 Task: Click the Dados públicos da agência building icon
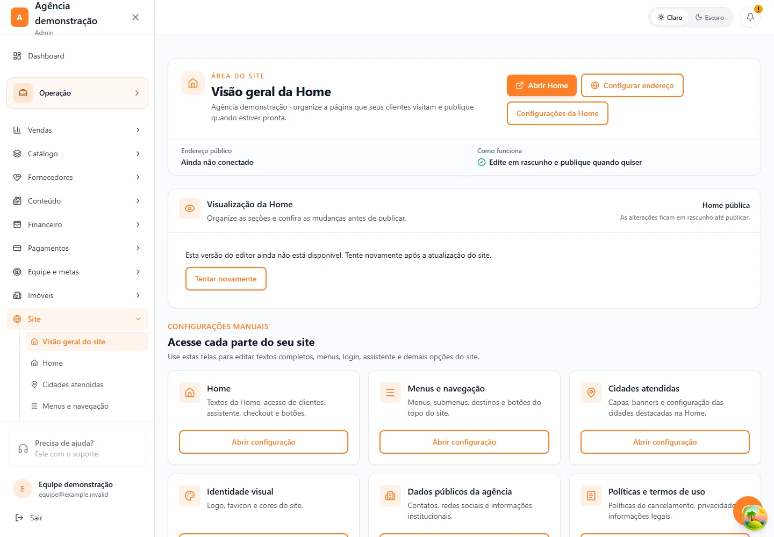click(390, 496)
